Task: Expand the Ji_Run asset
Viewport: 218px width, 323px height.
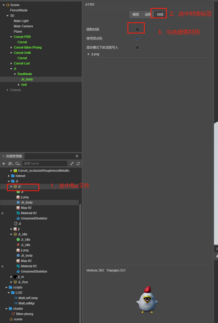Action: click(11, 282)
